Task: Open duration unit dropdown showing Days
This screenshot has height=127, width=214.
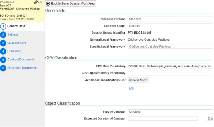Action: pyautogui.click(x=210, y=118)
